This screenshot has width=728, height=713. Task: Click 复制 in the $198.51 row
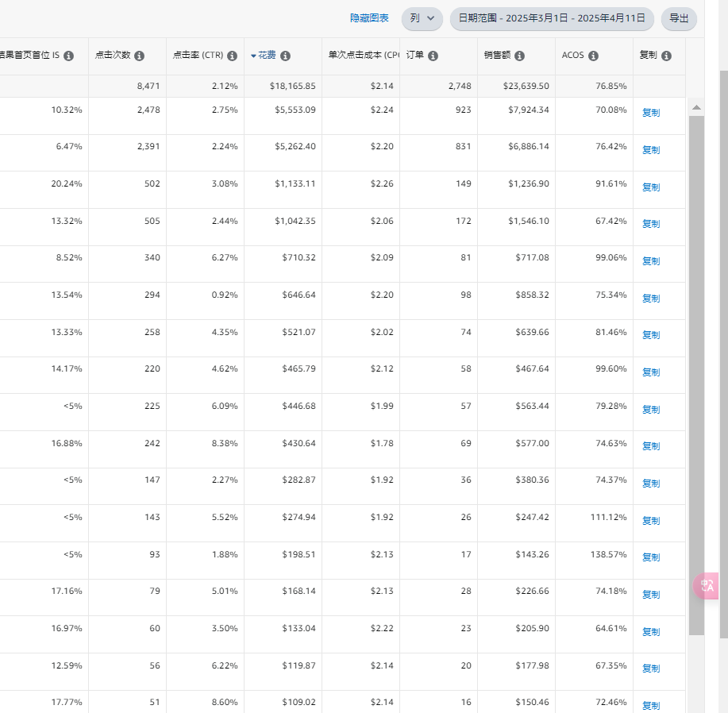click(651, 557)
